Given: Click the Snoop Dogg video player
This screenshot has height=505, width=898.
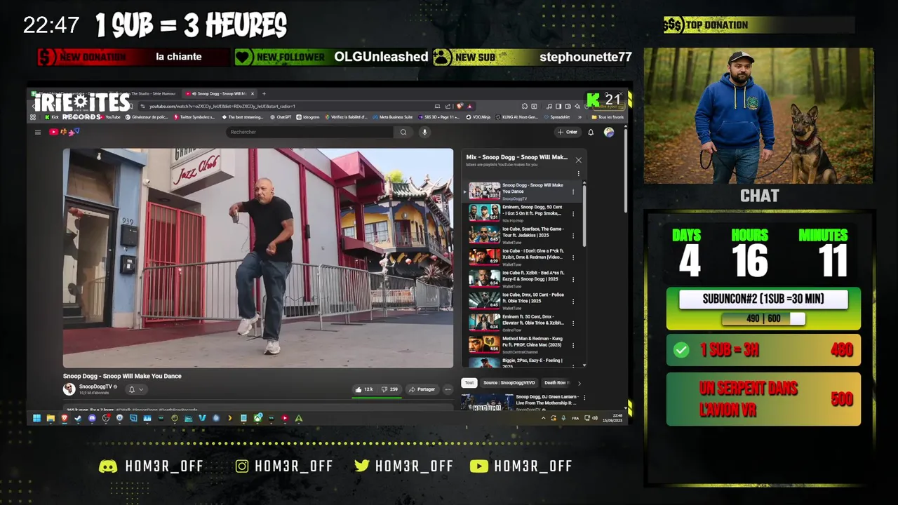Looking at the screenshot, I should 258,258.
